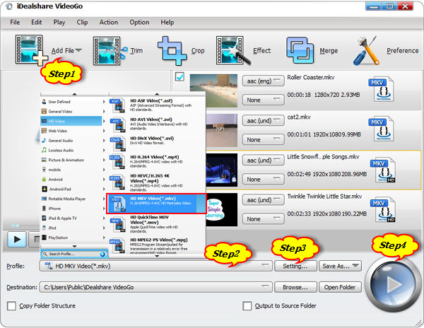Enable Output to Source Folder checkbox

coord(247,306)
